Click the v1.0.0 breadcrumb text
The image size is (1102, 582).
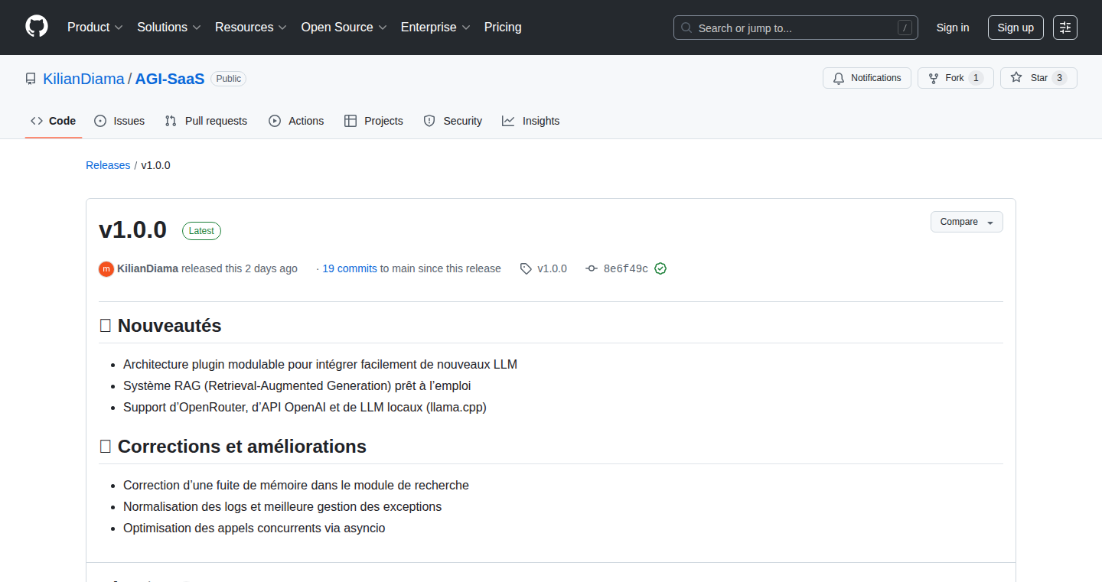155,165
